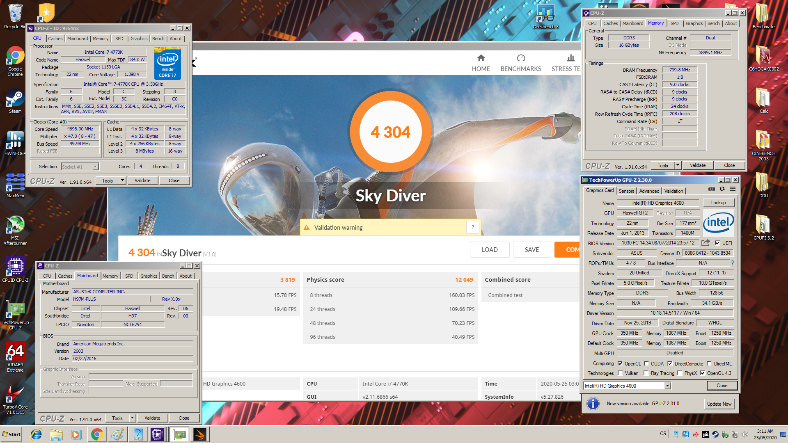Viewport: 788px width, 443px height.
Task: Switch to Sensors tab in GPU-Z
Action: (x=626, y=191)
